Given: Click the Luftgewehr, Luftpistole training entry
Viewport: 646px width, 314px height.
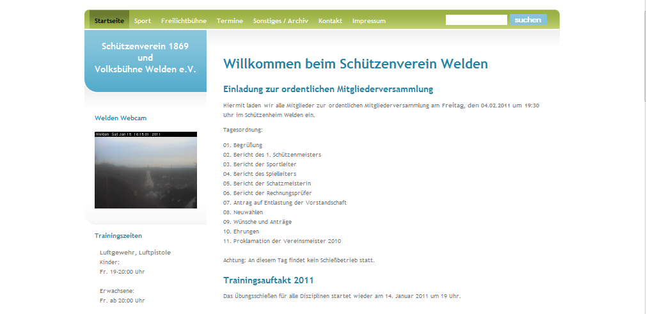Looking at the screenshot, I should 135,252.
